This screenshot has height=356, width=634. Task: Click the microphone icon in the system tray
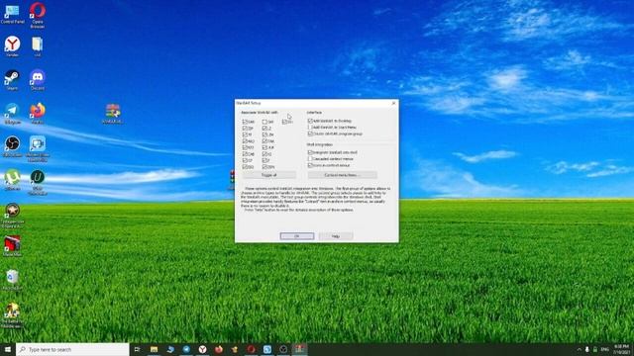587,349
